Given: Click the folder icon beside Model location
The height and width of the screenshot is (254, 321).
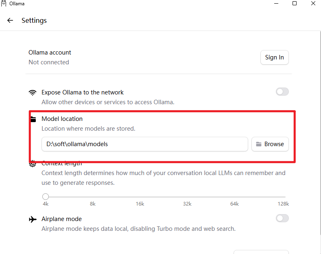Looking at the screenshot, I should [x=33, y=119].
